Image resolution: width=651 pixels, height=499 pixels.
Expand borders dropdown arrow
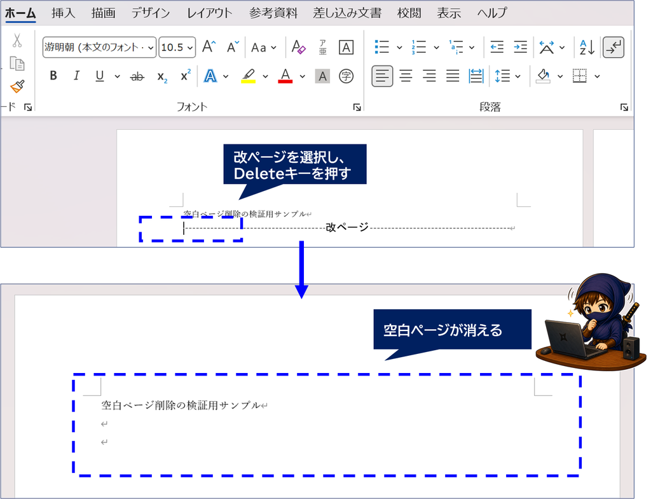pos(598,76)
